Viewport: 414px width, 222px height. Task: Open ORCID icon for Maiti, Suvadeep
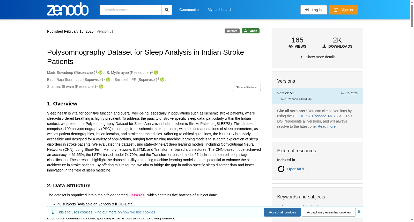(x=100, y=73)
